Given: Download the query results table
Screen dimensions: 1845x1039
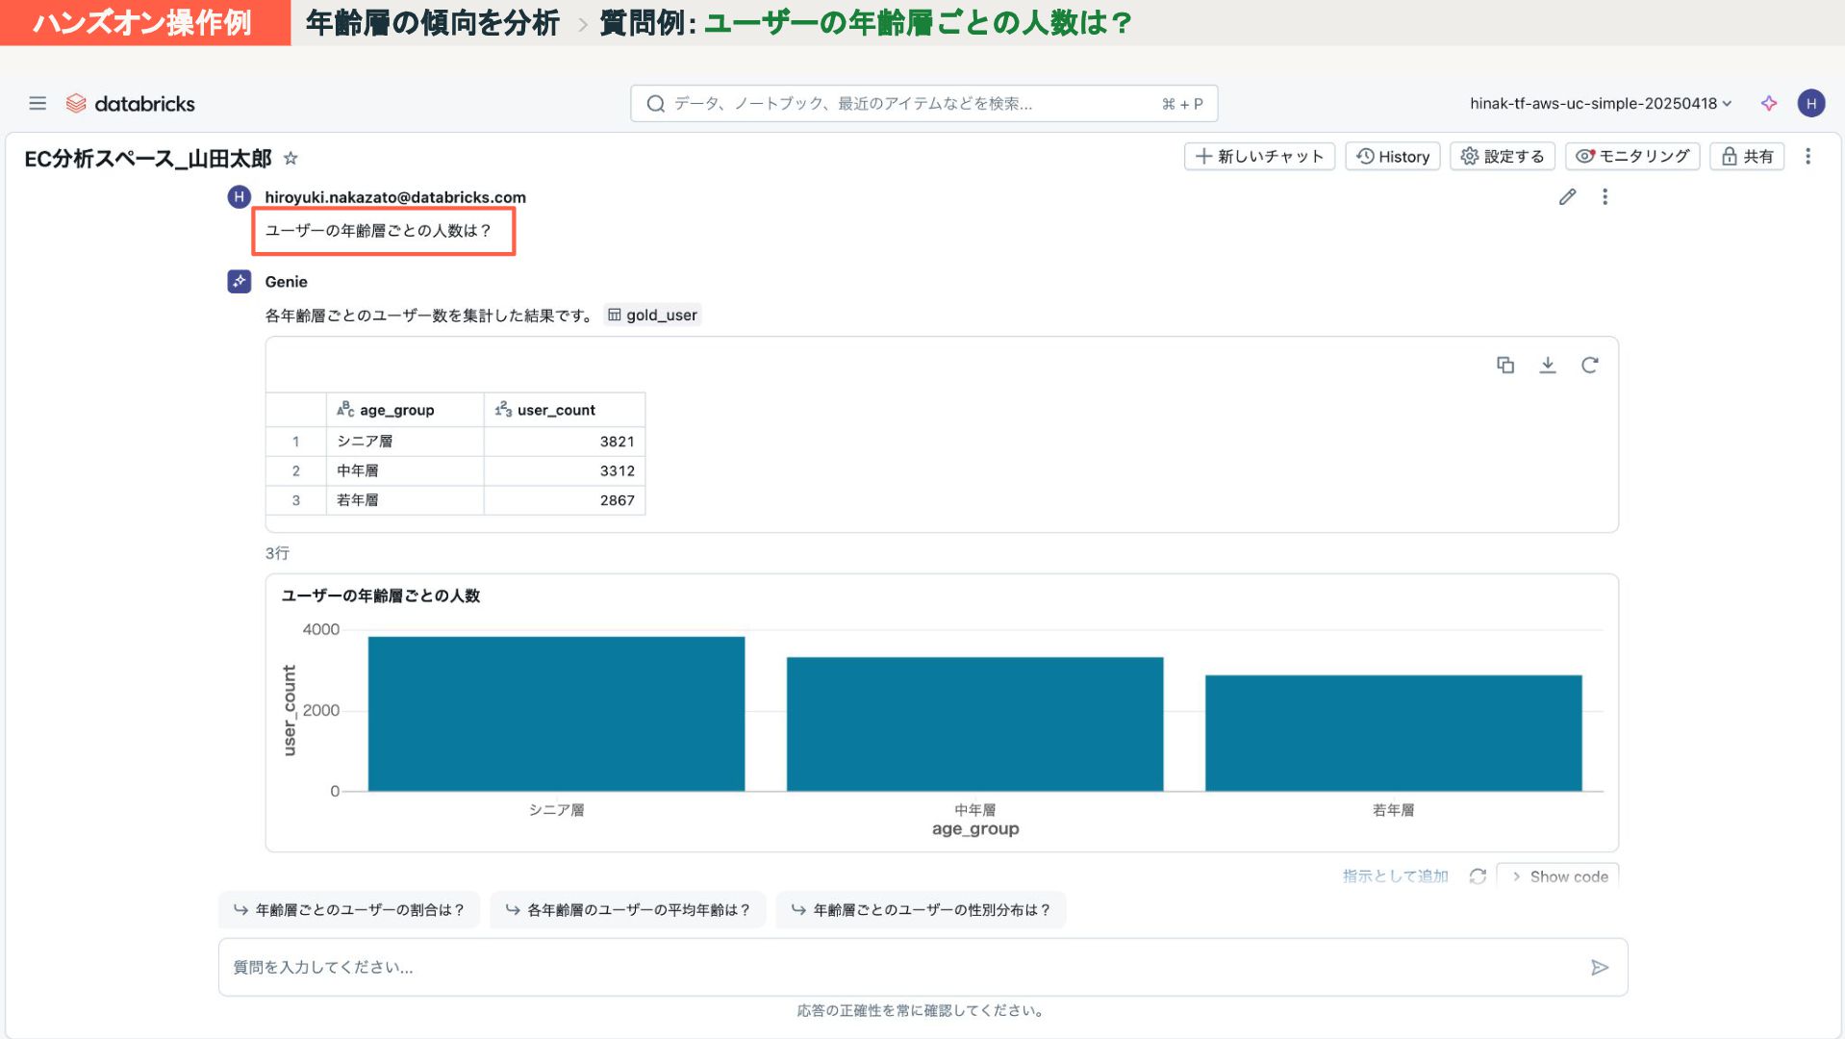Looking at the screenshot, I should 1547,365.
